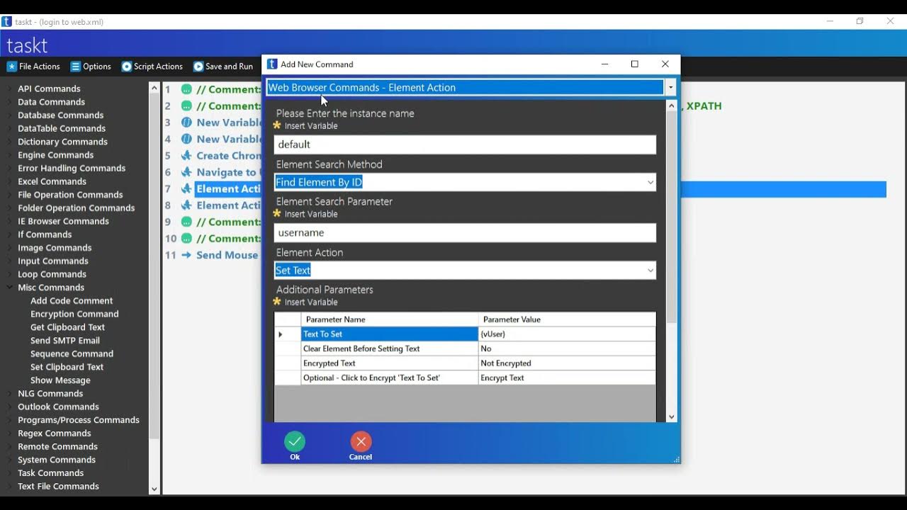Expand If Commands category
The image size is (907, 510).
(10, 234)
